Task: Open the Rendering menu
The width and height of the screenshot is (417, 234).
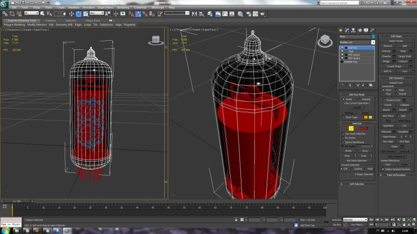Action: point(123,8)
